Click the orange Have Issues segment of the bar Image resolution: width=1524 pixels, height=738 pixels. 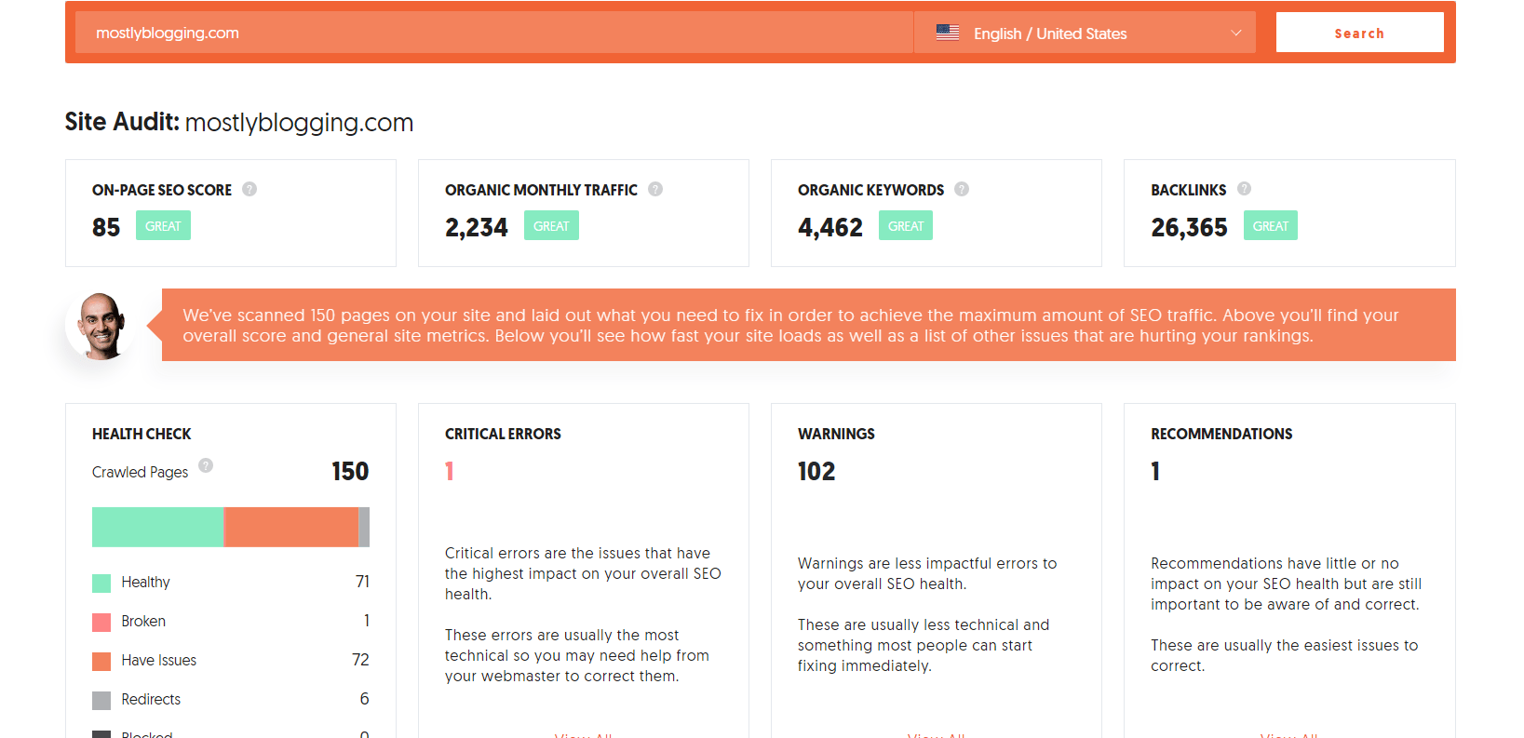point(291,527)
